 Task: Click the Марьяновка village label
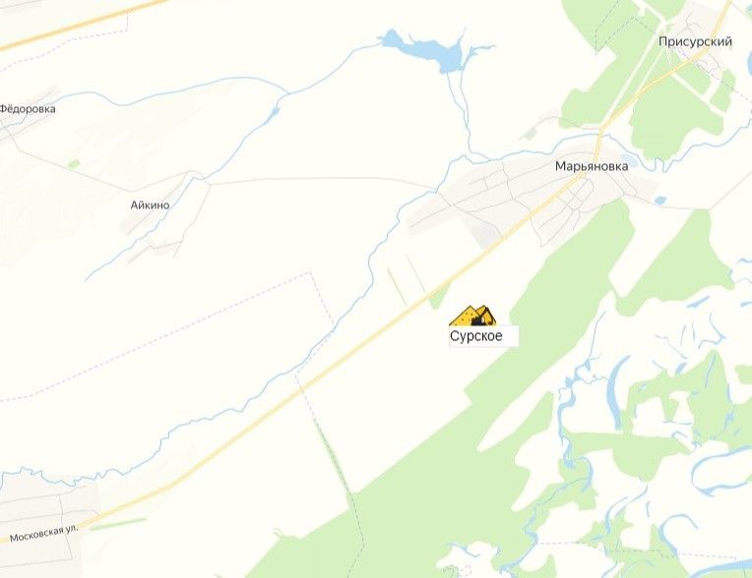(592, 167)
